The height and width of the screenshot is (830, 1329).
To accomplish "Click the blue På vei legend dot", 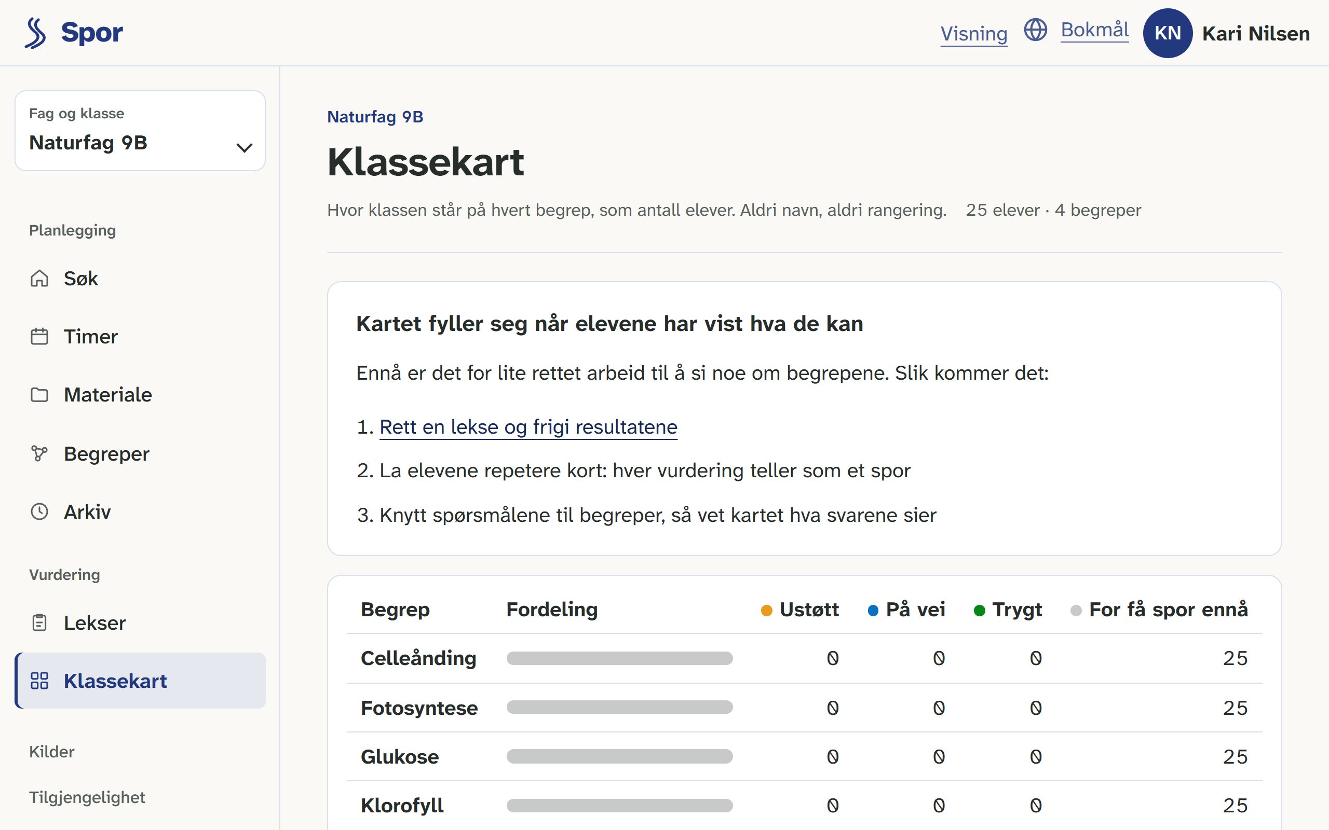I will 873,611.
